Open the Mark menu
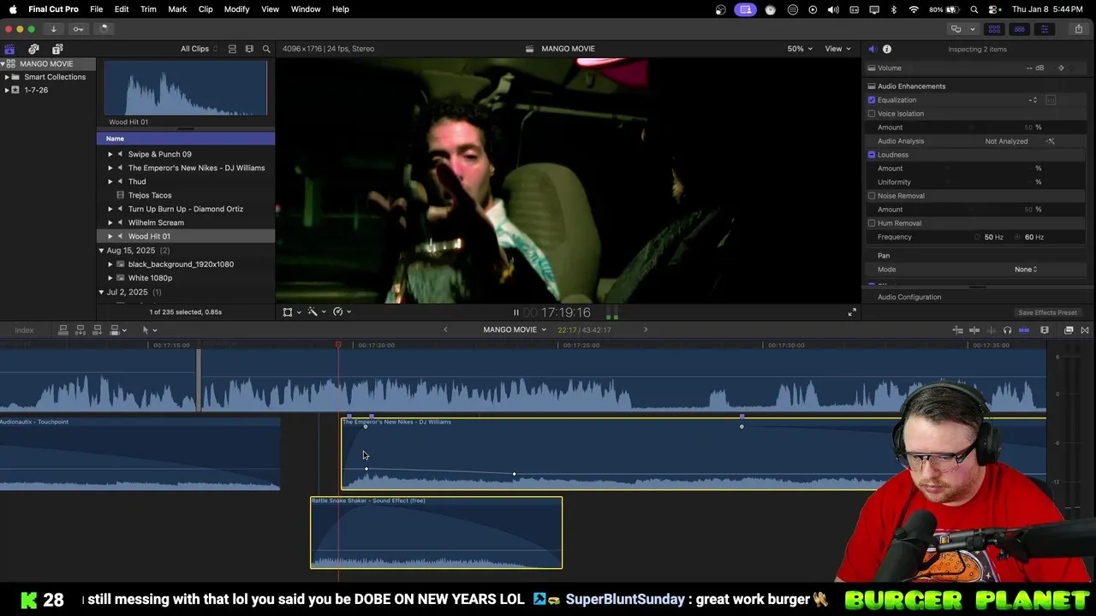 (177, 9)
